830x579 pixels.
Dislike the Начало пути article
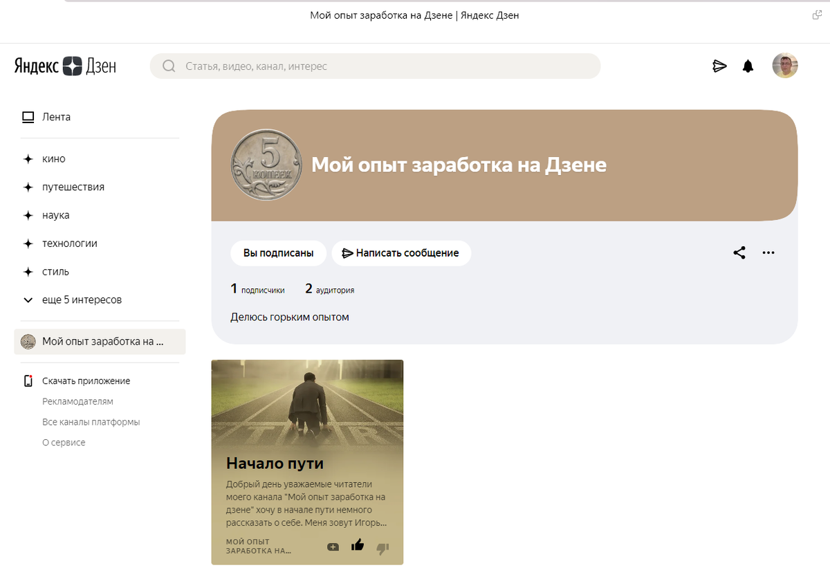coord(382,549)
